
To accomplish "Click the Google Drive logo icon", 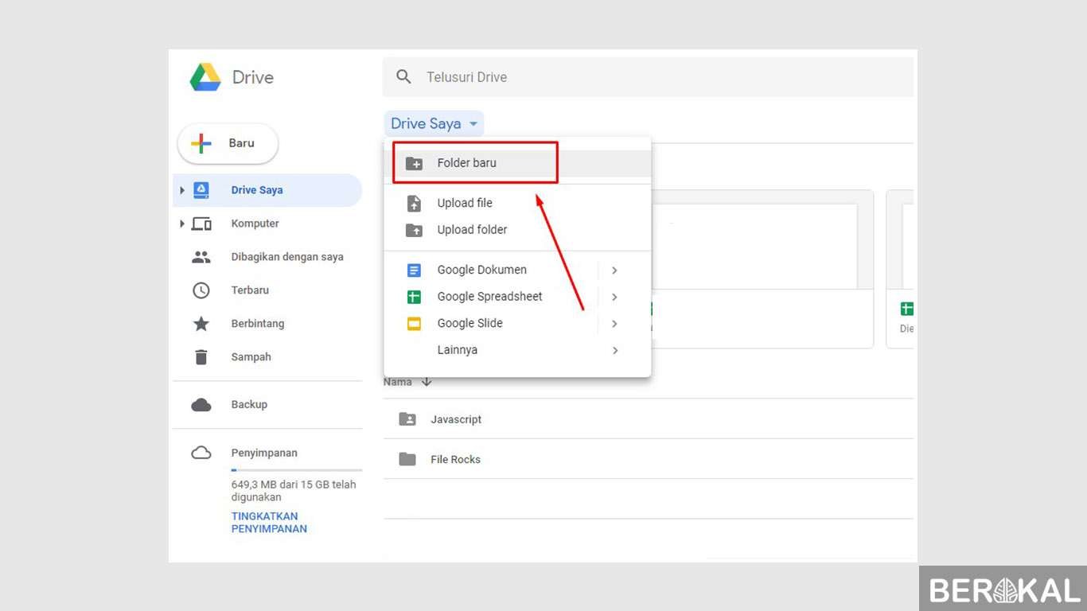I will (x=205, y=77).
